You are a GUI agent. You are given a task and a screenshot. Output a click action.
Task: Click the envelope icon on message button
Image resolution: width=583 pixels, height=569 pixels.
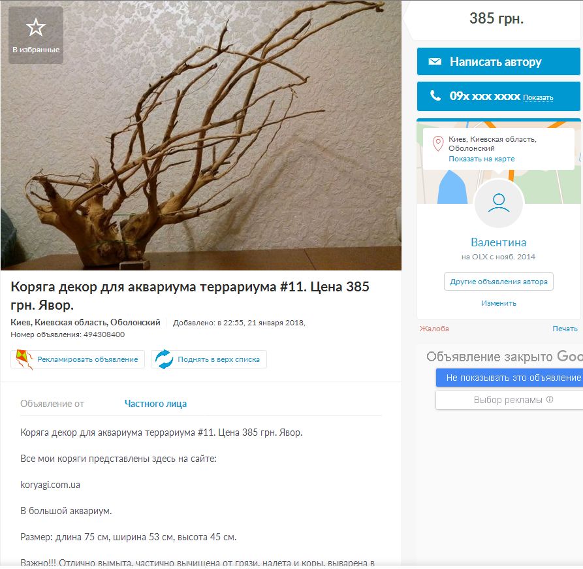[x=435, y=61]
